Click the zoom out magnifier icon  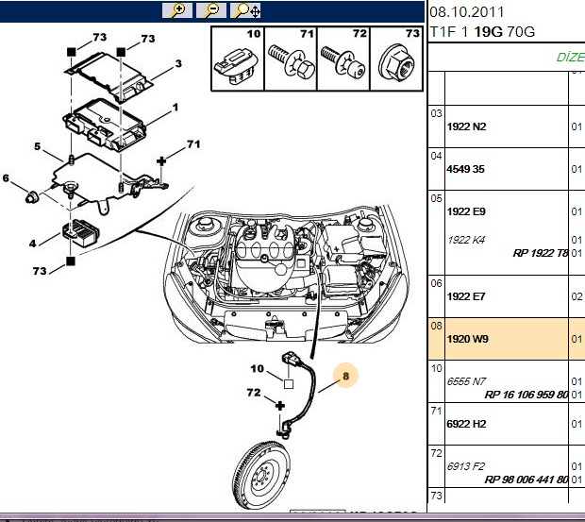pyautogui.click(x=211, y=10)
